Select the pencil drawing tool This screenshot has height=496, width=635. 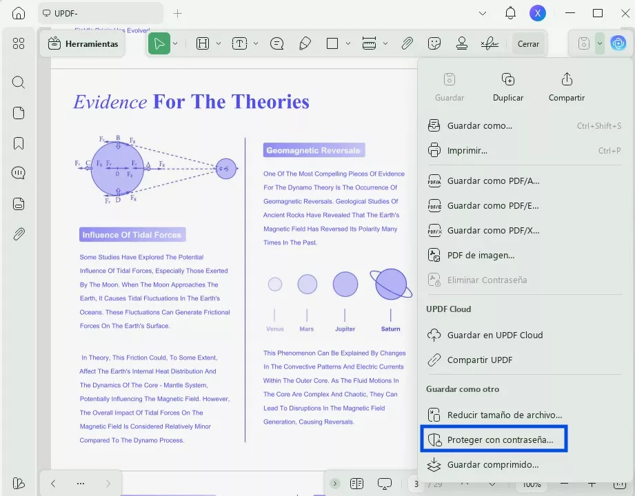pos(305,43)
